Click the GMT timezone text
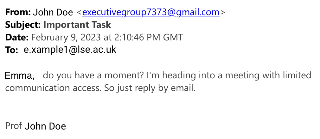320x139 pixels. click(172, 37)
